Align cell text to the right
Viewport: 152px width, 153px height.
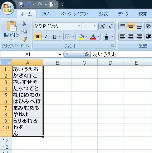139,37
